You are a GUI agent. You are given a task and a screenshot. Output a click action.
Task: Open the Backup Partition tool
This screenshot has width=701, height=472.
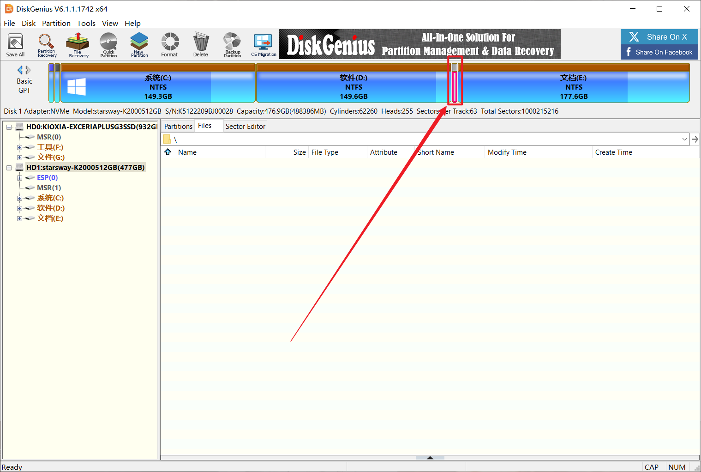[232, 45]
